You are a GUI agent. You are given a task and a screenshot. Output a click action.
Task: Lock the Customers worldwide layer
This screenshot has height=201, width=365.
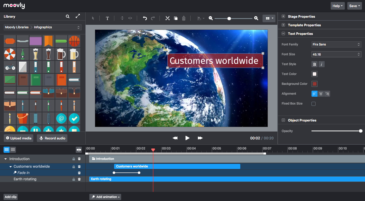pos(74,167)
